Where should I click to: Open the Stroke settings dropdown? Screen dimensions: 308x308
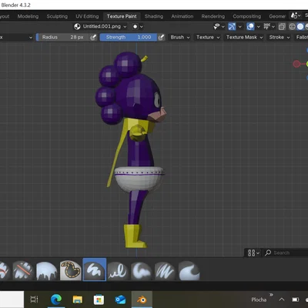(280, 37)
